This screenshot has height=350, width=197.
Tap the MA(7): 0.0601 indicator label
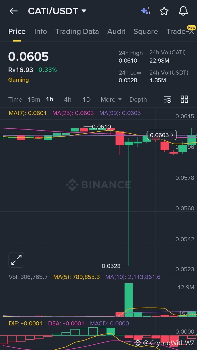pos(28,113)
